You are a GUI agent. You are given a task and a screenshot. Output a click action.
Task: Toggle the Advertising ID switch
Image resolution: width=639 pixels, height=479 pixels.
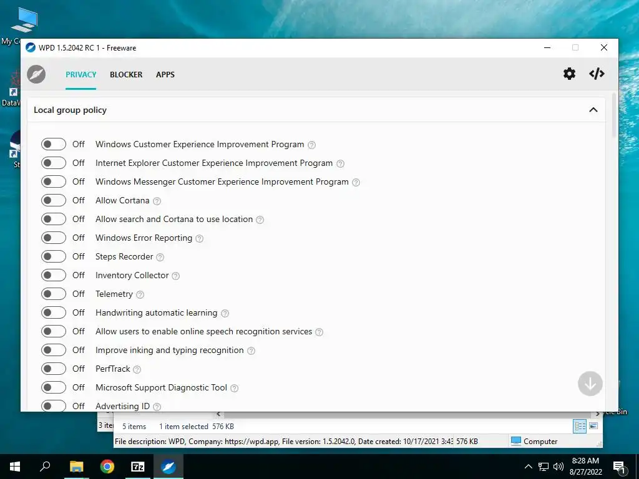(54, 405)
